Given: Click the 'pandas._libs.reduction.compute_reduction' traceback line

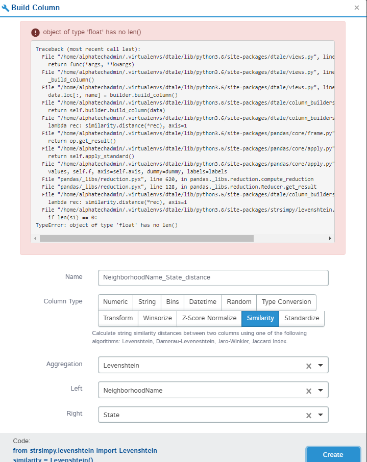Looking at the screenshot, I should (178, 179).
